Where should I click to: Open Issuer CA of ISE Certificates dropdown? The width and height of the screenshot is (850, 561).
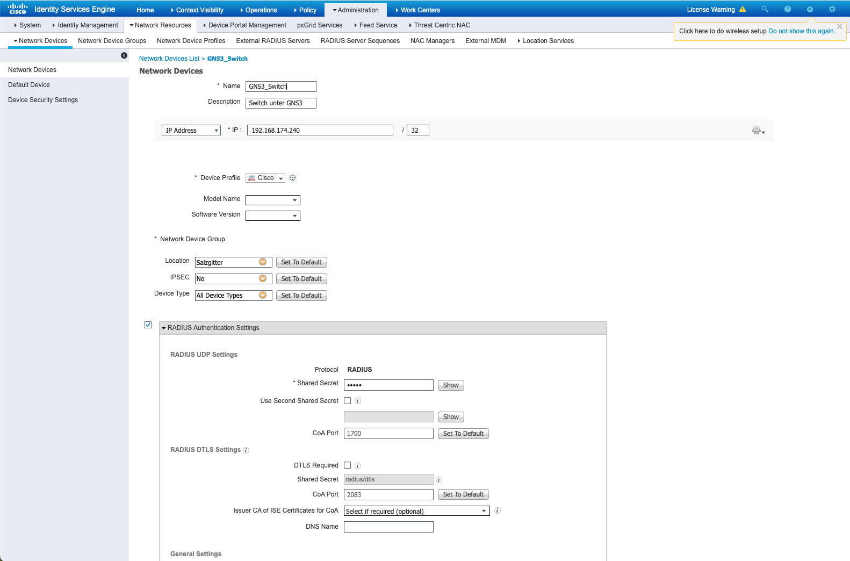tap(417, 511)
